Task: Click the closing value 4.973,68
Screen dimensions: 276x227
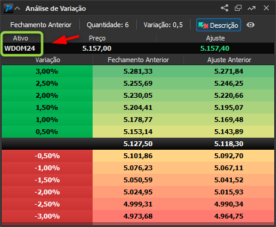Action: 138,216
